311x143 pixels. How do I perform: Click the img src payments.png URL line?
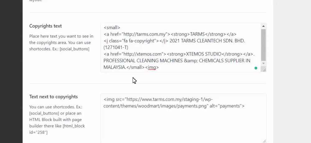coord(158,103)
